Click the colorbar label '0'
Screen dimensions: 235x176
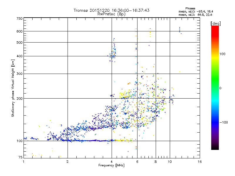(x=220, y=88)
